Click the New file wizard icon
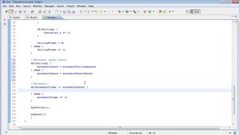 pos(57,12)
